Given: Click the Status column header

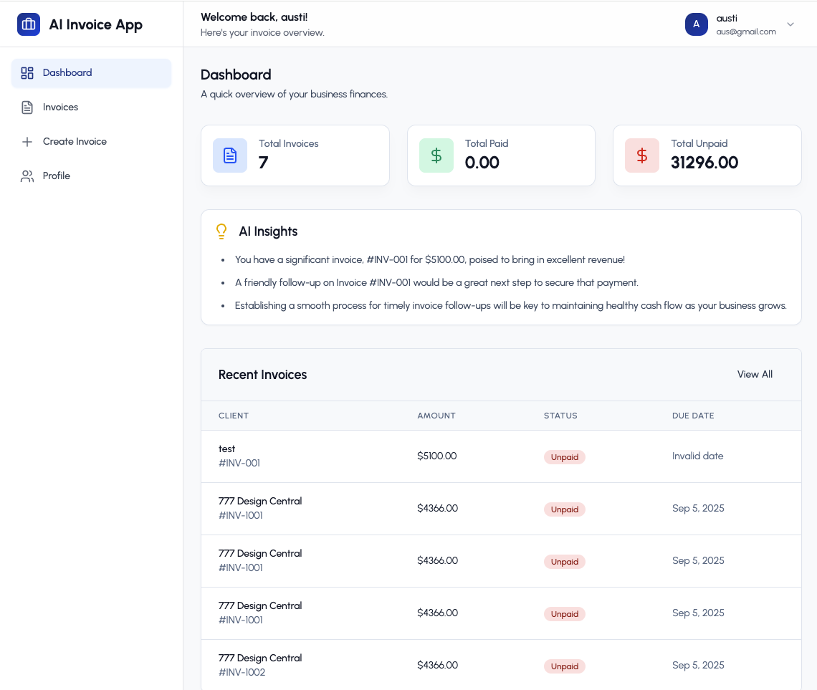Looking at the screenshot, I should coord(560,416).
